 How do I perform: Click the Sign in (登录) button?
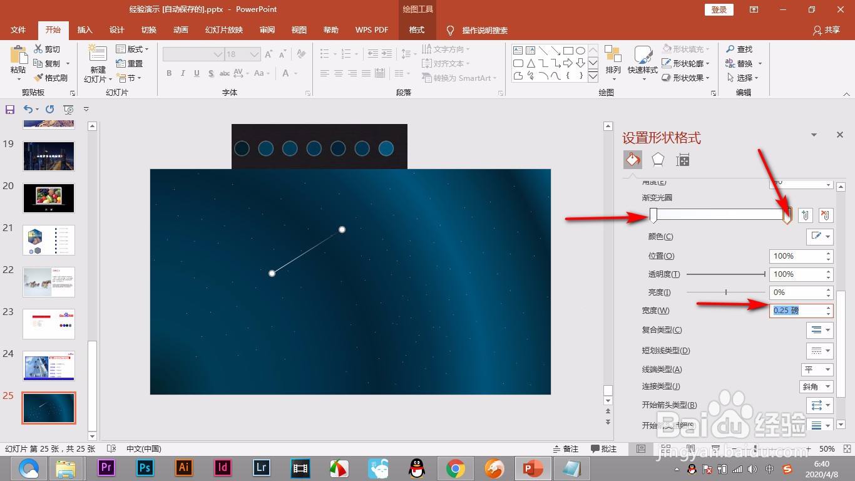(719, 9)
